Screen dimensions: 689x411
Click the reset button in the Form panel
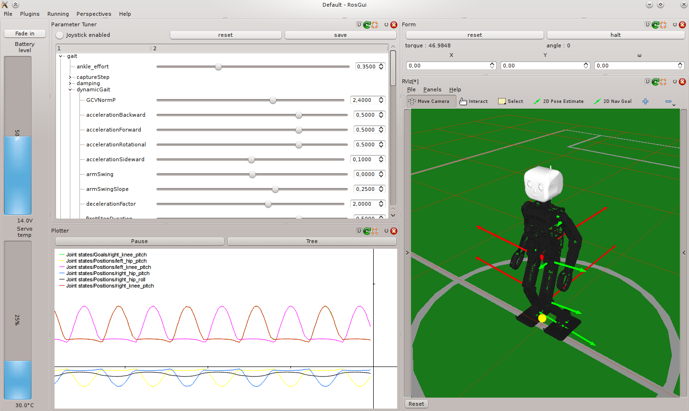point(475,35)
